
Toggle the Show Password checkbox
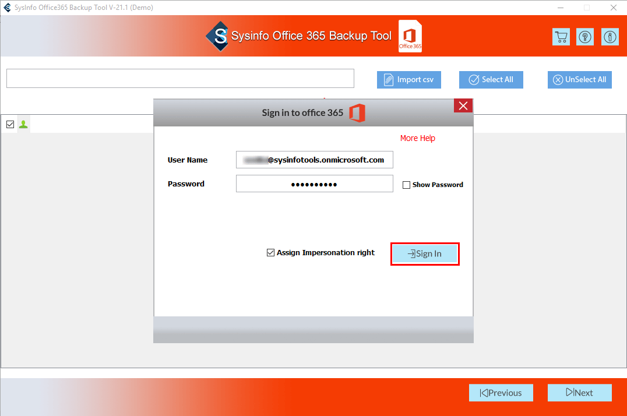coord(406,185)
